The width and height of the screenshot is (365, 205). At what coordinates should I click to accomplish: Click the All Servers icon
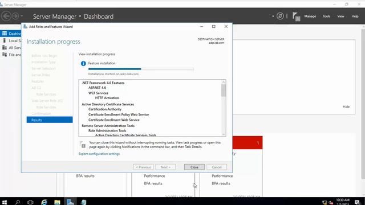5,47
